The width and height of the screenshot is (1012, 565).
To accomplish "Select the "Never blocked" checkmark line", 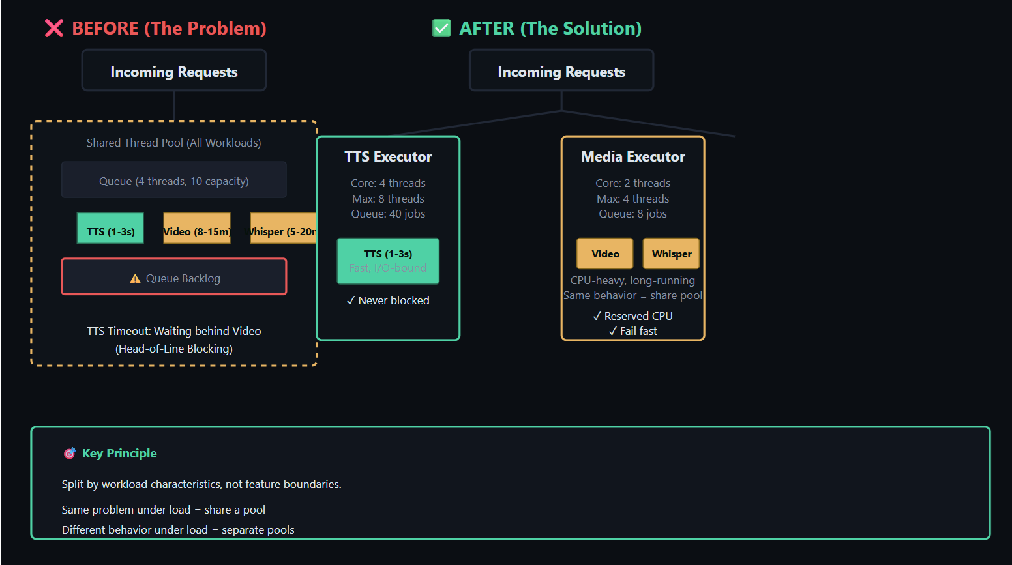I will (388, 300).
